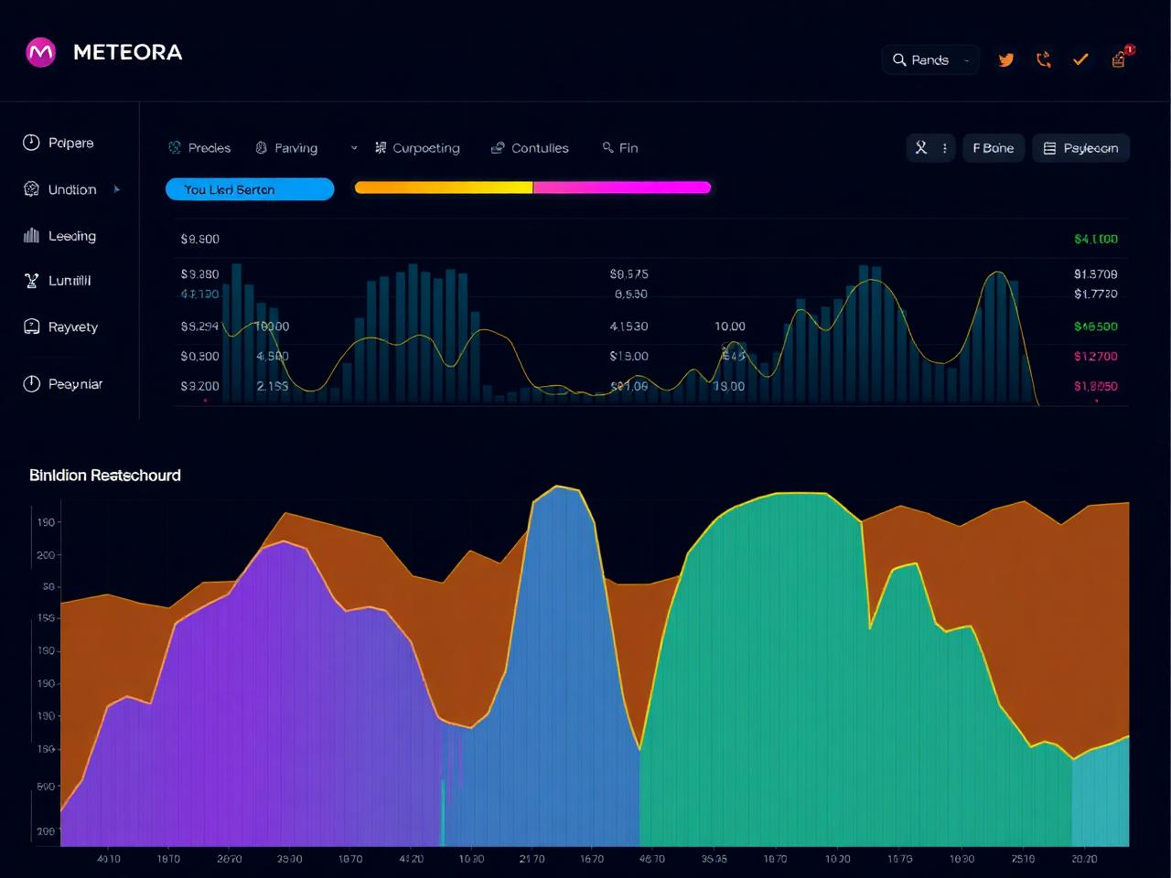This screenshot has height=878, width=1171.
Task: Open Rayvety in the sidebar
Action: 60,327
